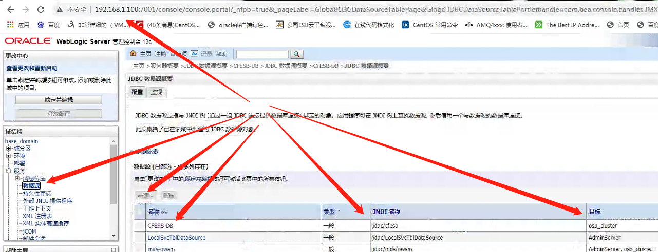
Task: Open the 首页 bookmark
Action: [x=618, y=25]
